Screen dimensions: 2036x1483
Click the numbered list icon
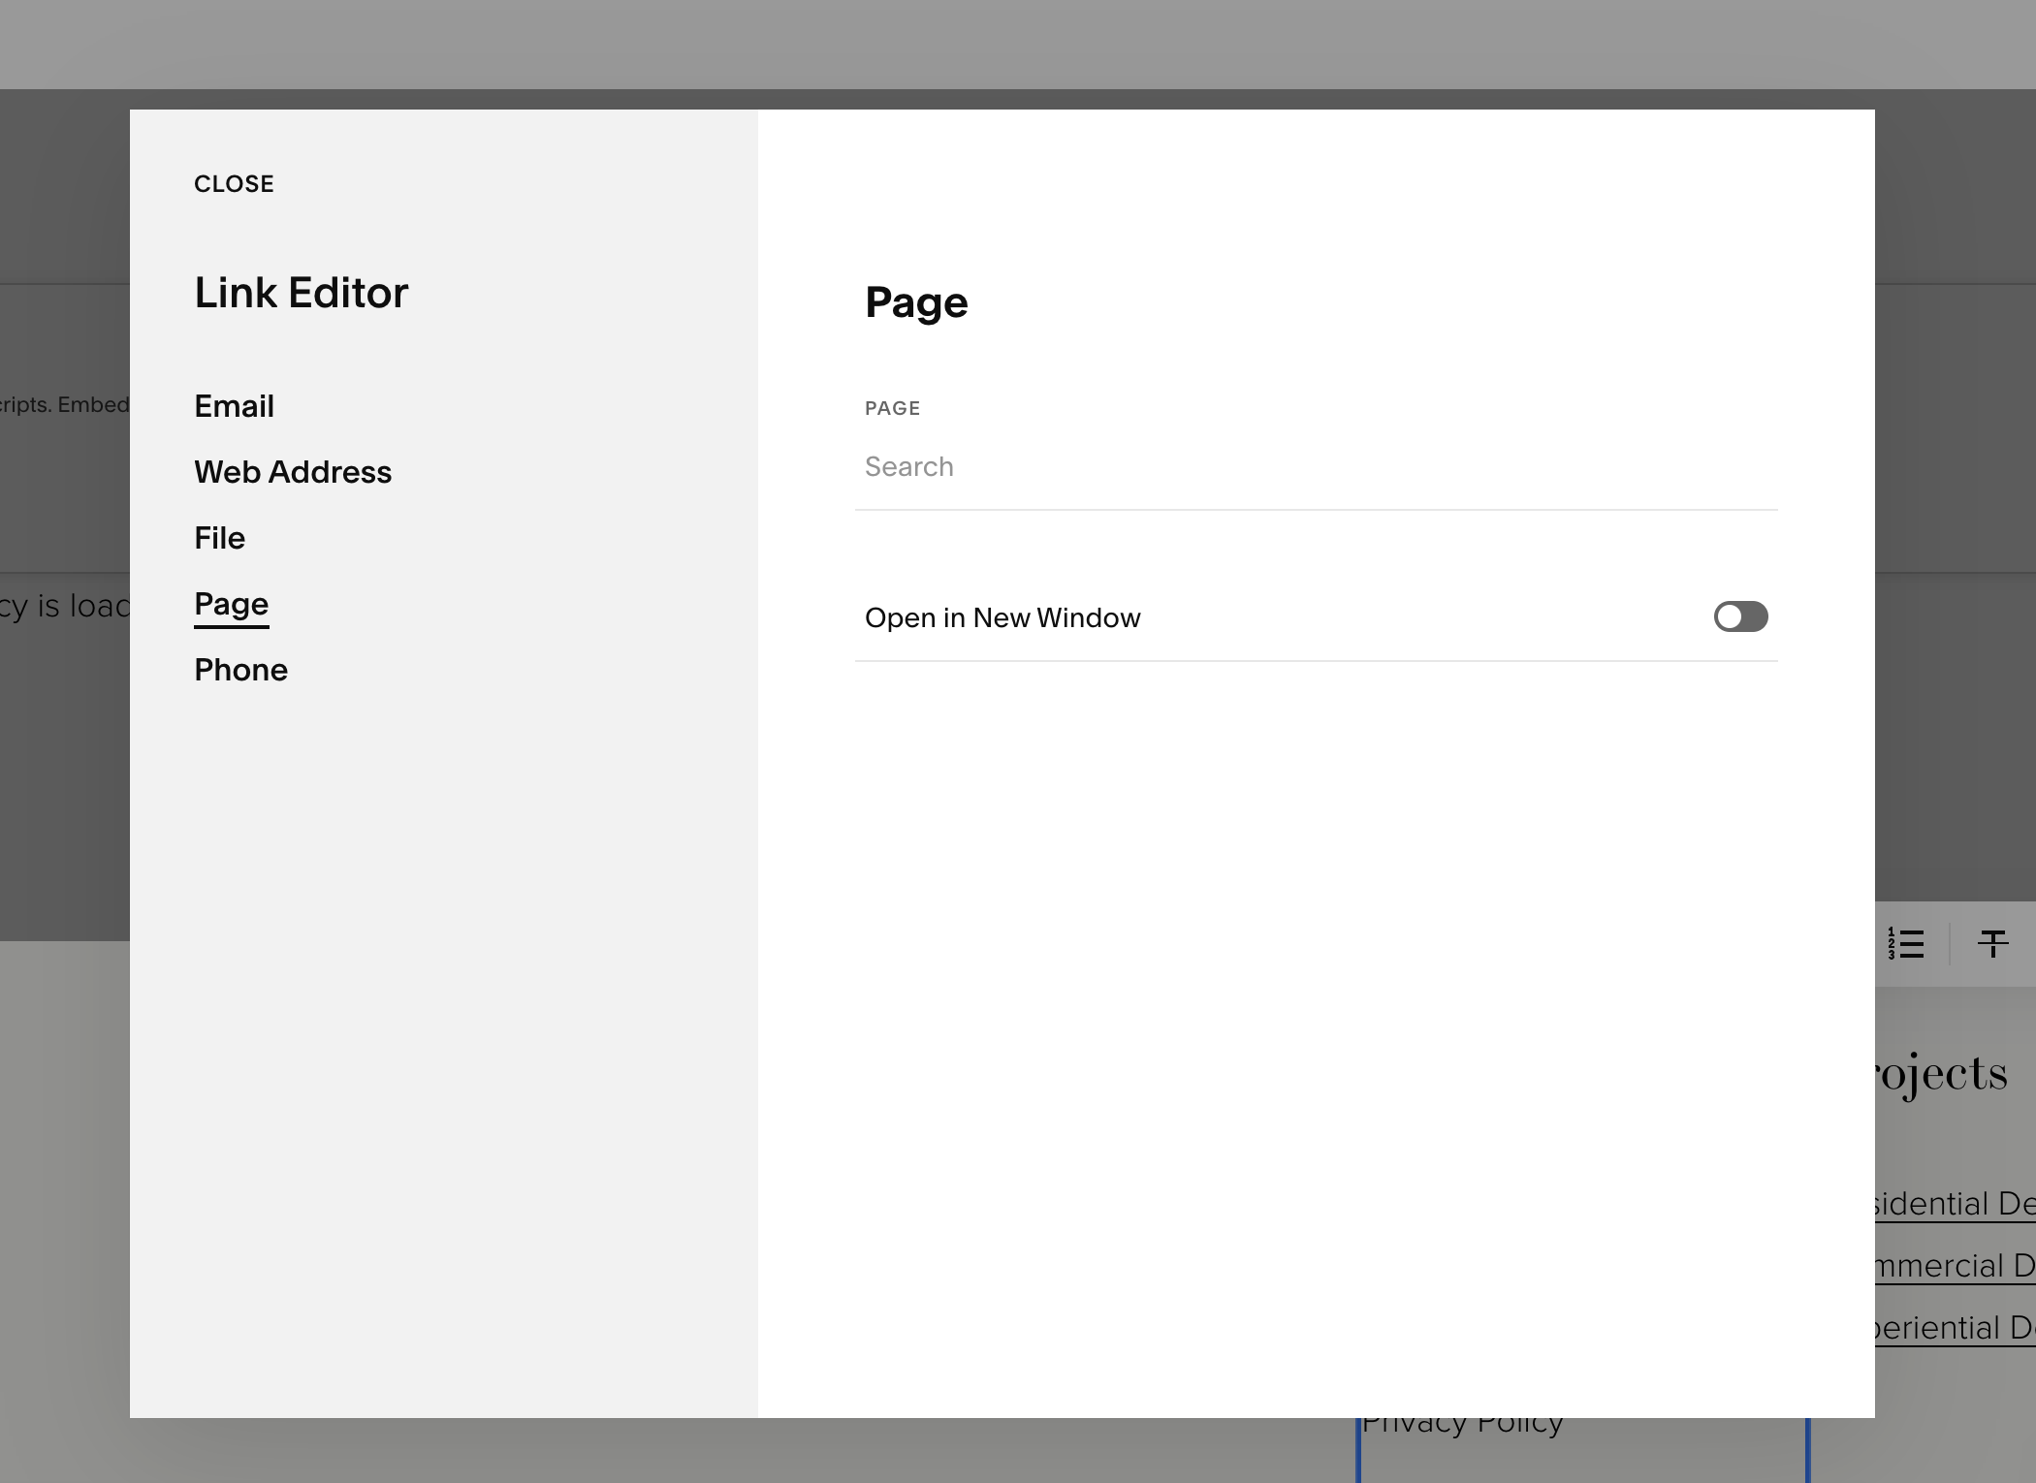(x=1906, y=943)
